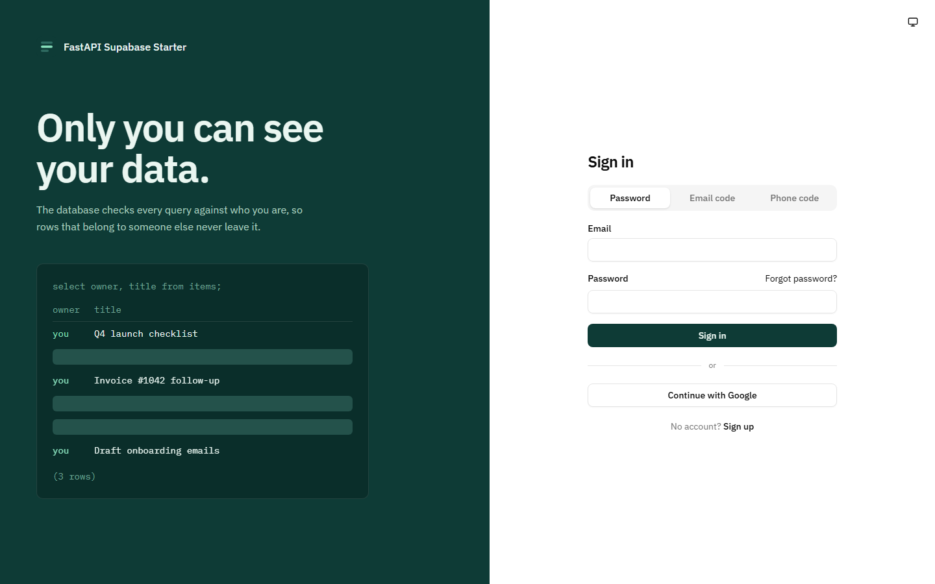Focus the Email input field
Screen dimensions: 935x584
coord(712,250)
